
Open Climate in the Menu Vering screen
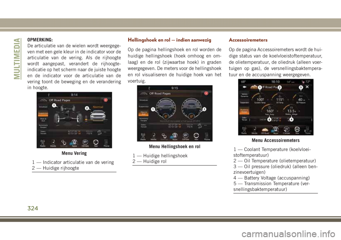pos(85,143)
